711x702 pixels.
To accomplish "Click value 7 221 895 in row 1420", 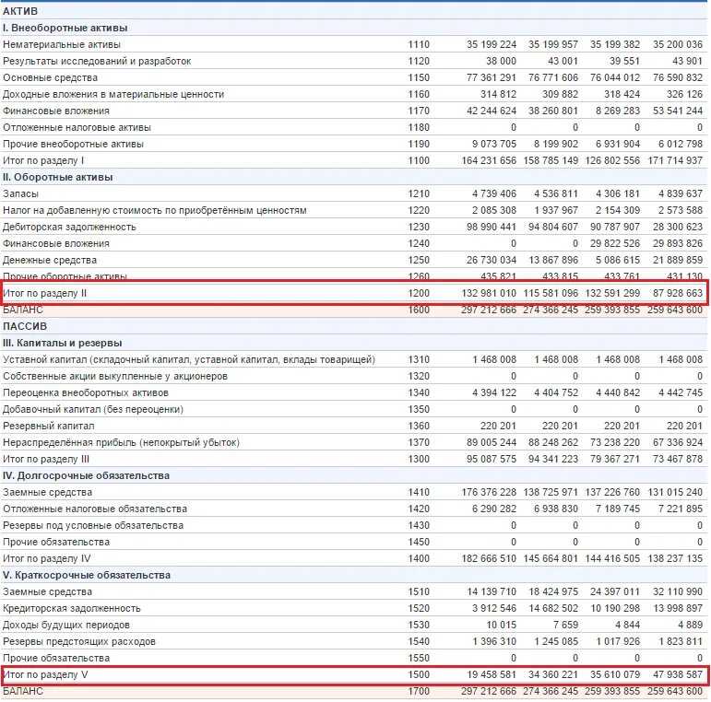I will tap(681, 509).
